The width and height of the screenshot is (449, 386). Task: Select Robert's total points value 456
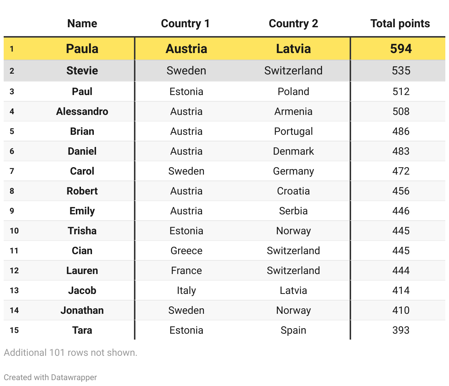(401, 191)
